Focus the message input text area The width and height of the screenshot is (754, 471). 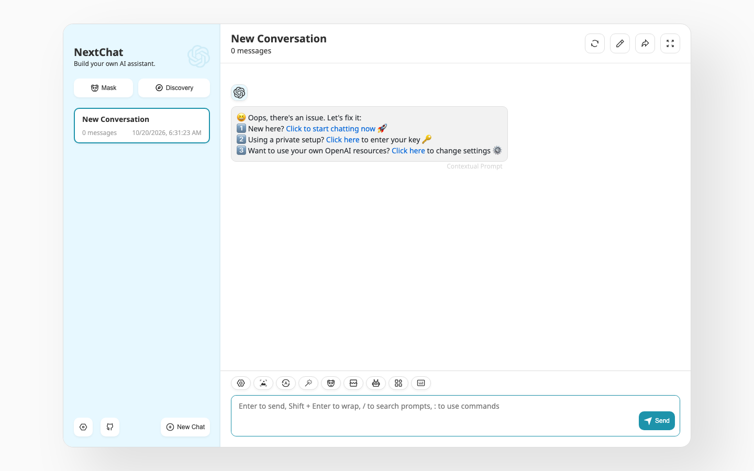point(455,416)
